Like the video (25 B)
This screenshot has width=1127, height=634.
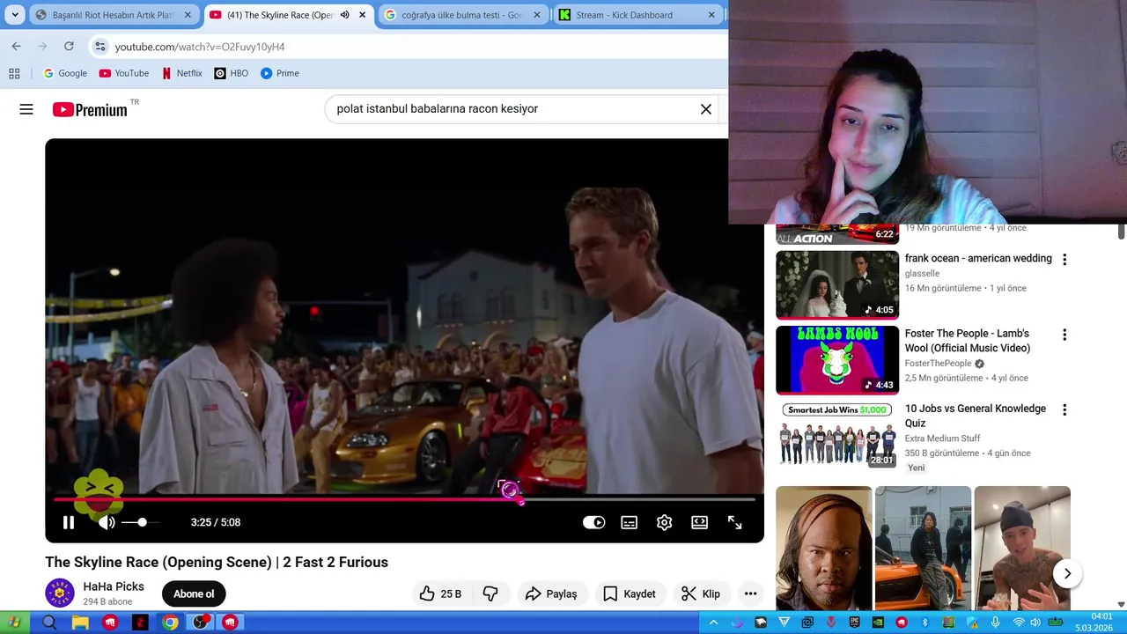click(440, 593)
